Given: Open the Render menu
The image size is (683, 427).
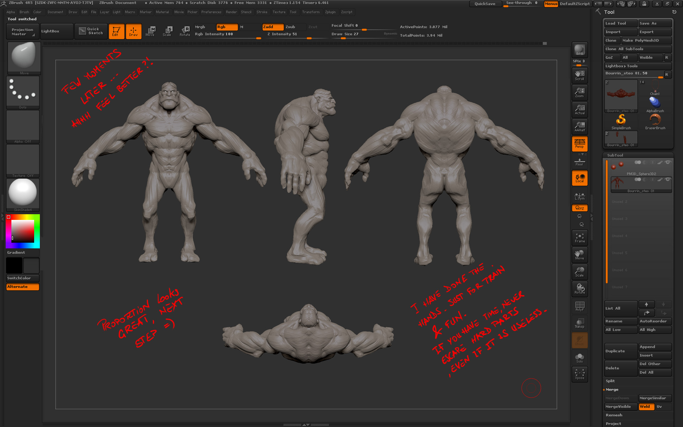Looking at the screenshot, I should [x=231, y=12].
